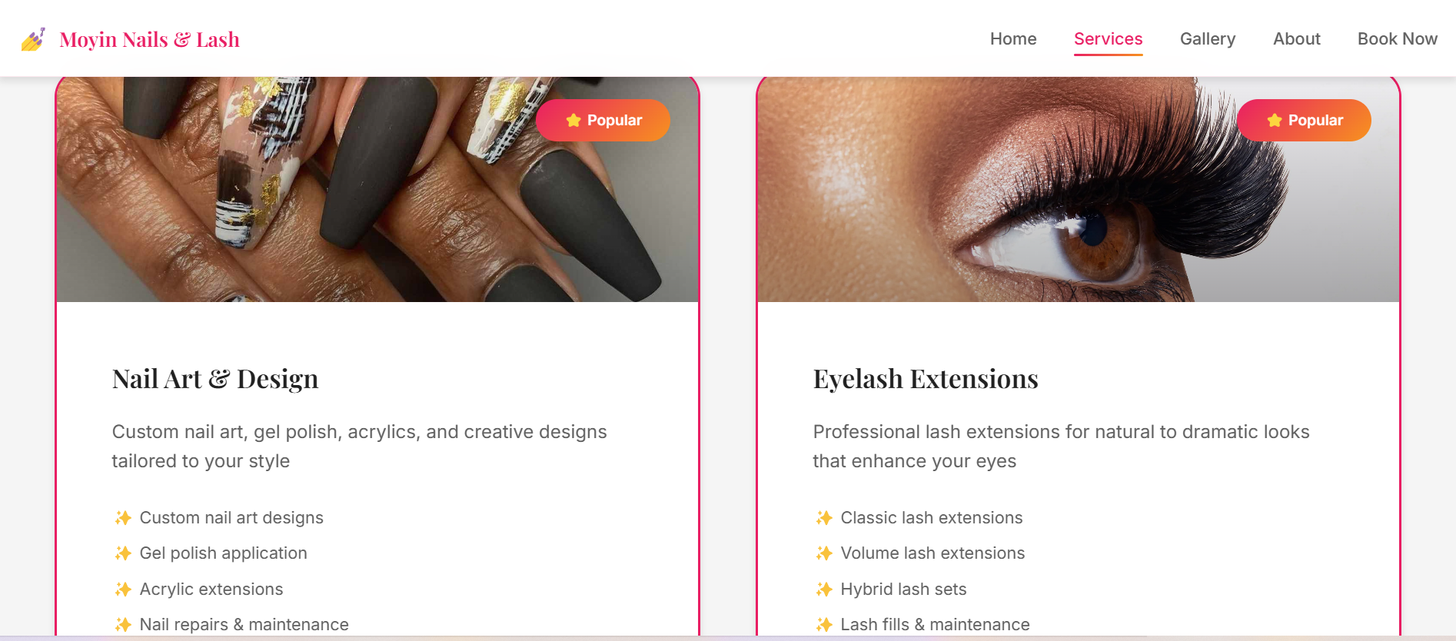Go to the Home page
The width and height of the screenshot is (1456, 641).
pyautogui.click(x=1013, y=39)
